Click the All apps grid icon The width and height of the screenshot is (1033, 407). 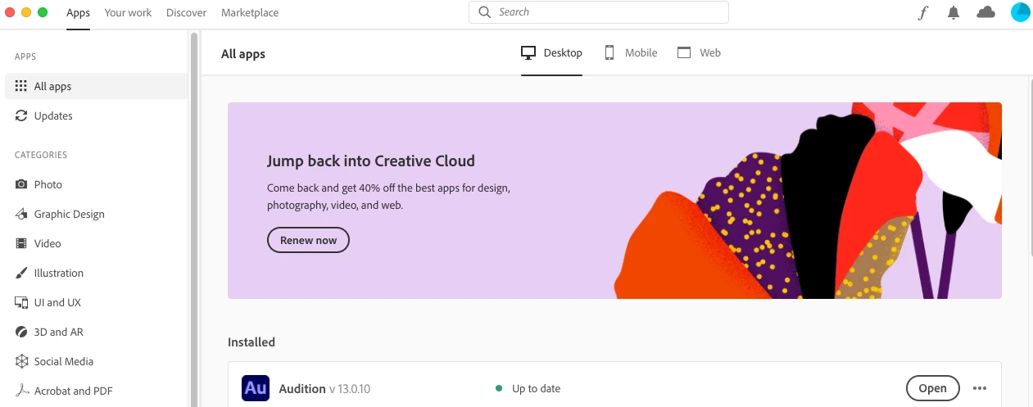(21, 86)
